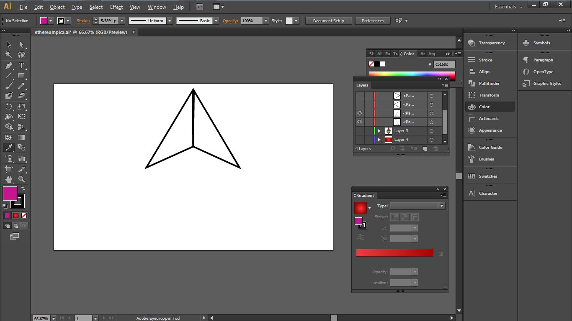Select the Mesh tool

[x=9, y=137]
